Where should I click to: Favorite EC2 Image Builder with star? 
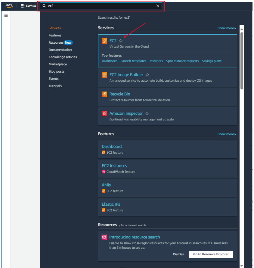click(147, 75)
